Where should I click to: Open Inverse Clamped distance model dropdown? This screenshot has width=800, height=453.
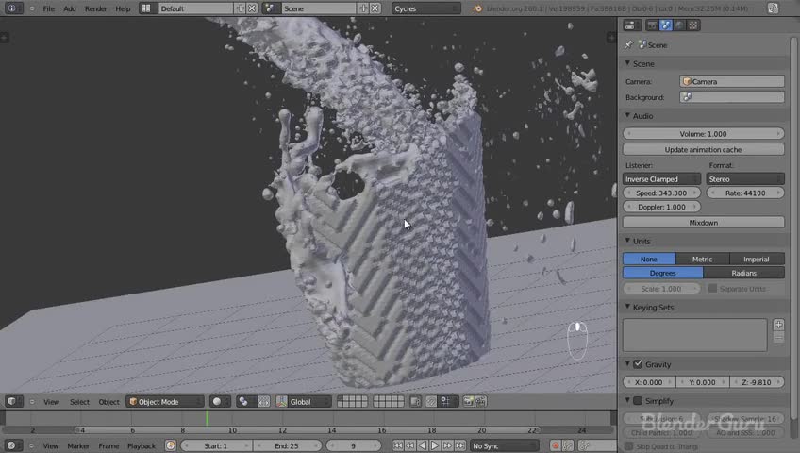coord(661,179)
